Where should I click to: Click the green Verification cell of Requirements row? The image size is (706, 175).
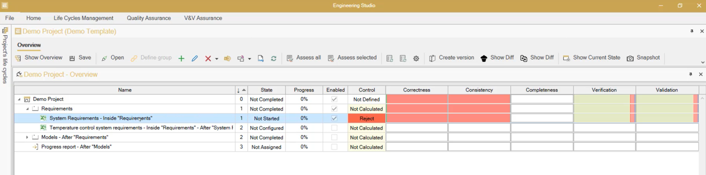[x=604, y=109]
